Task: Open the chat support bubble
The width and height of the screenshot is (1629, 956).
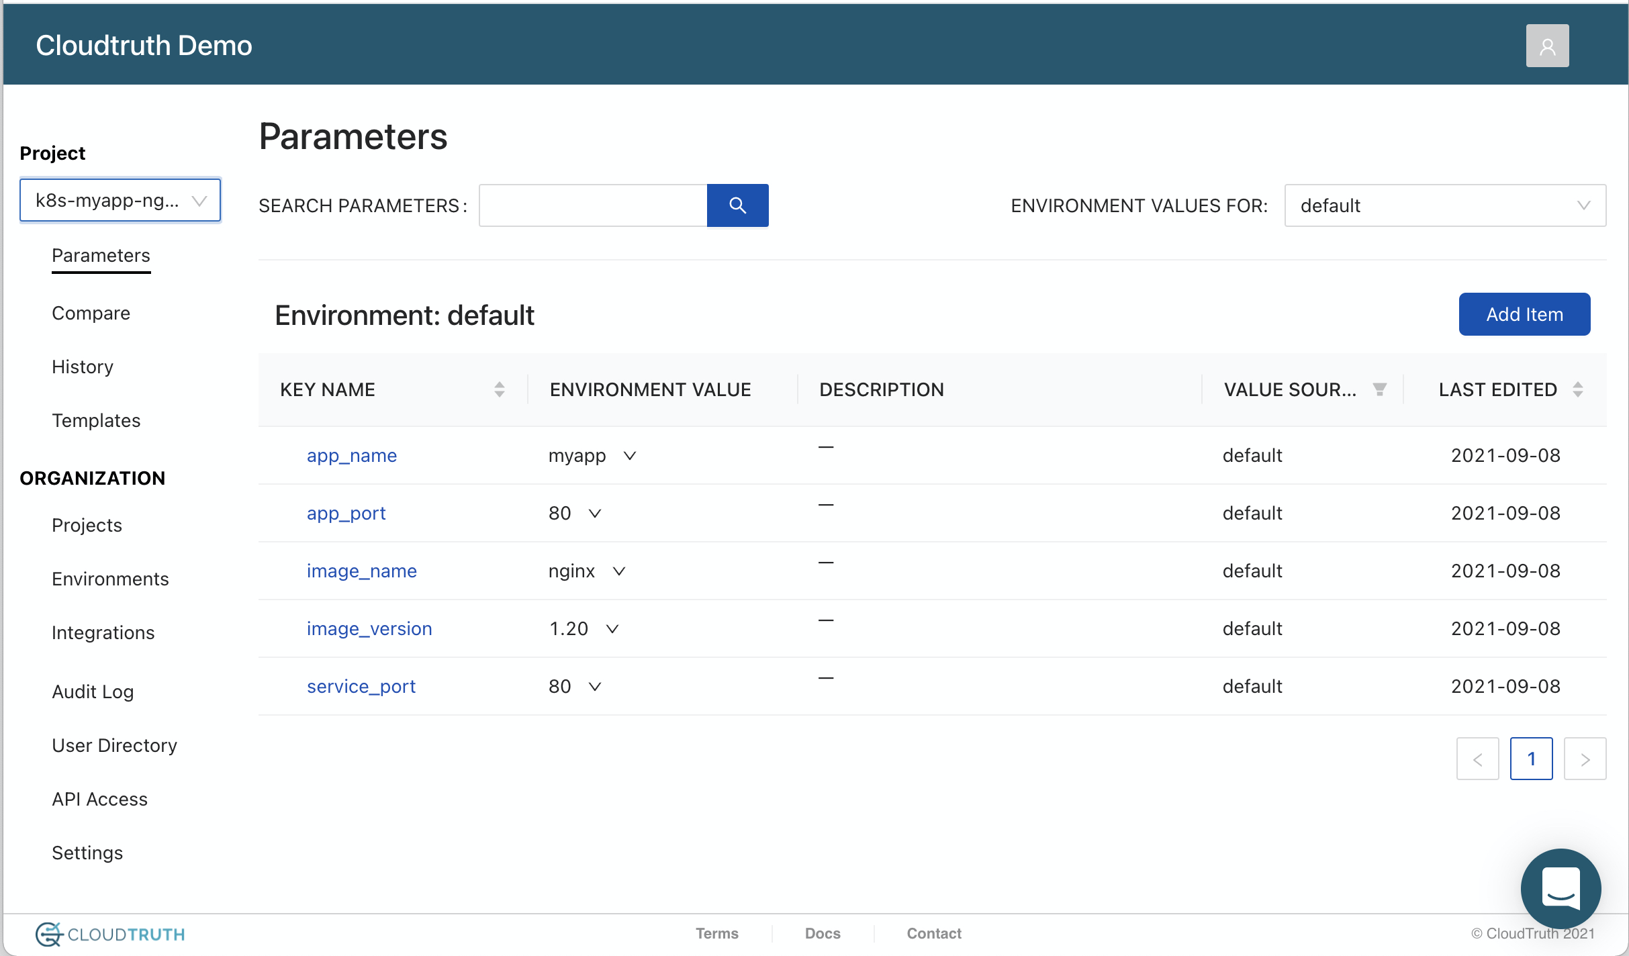Action: (1561, 888)
